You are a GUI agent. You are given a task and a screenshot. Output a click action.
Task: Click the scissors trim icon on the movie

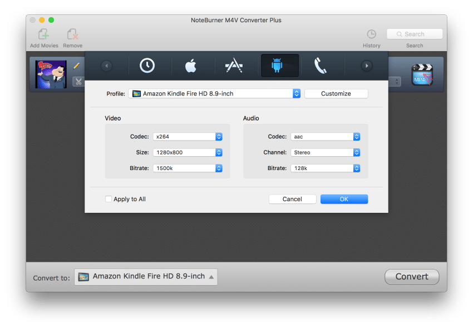point(77,81)
